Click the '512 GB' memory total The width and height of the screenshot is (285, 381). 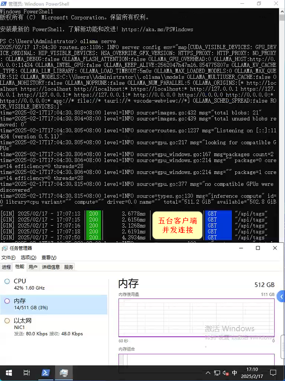point(265,285)
